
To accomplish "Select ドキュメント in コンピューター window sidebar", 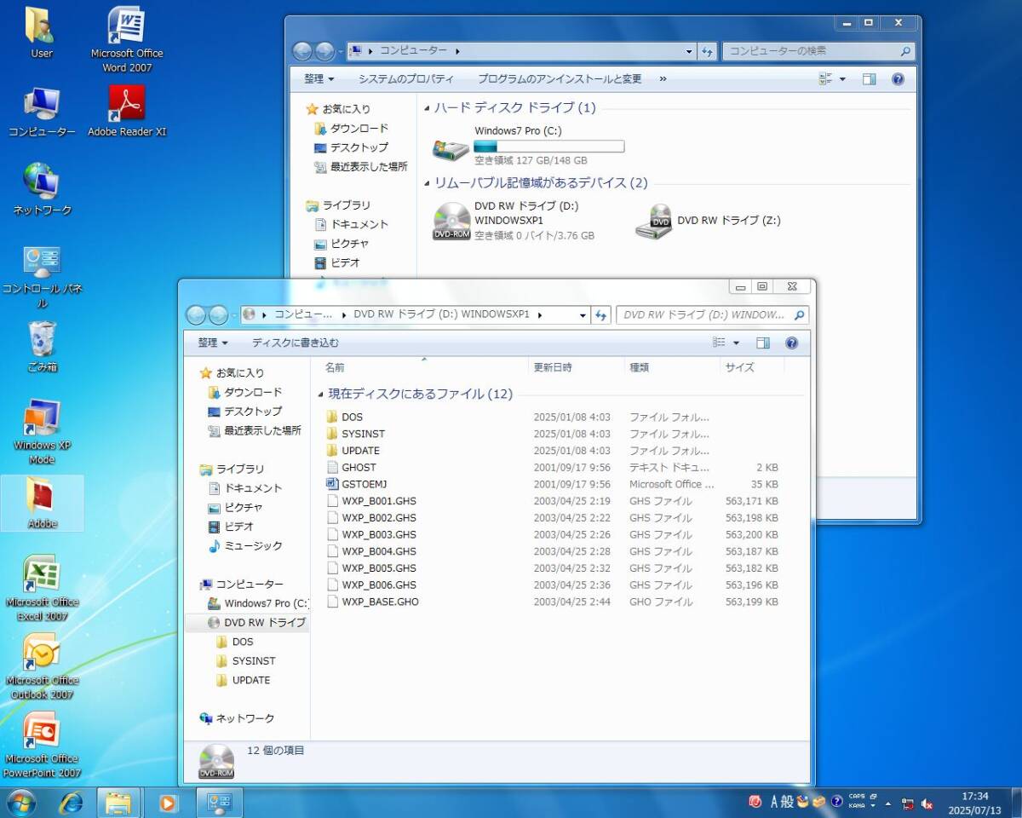I will point(351,224).
